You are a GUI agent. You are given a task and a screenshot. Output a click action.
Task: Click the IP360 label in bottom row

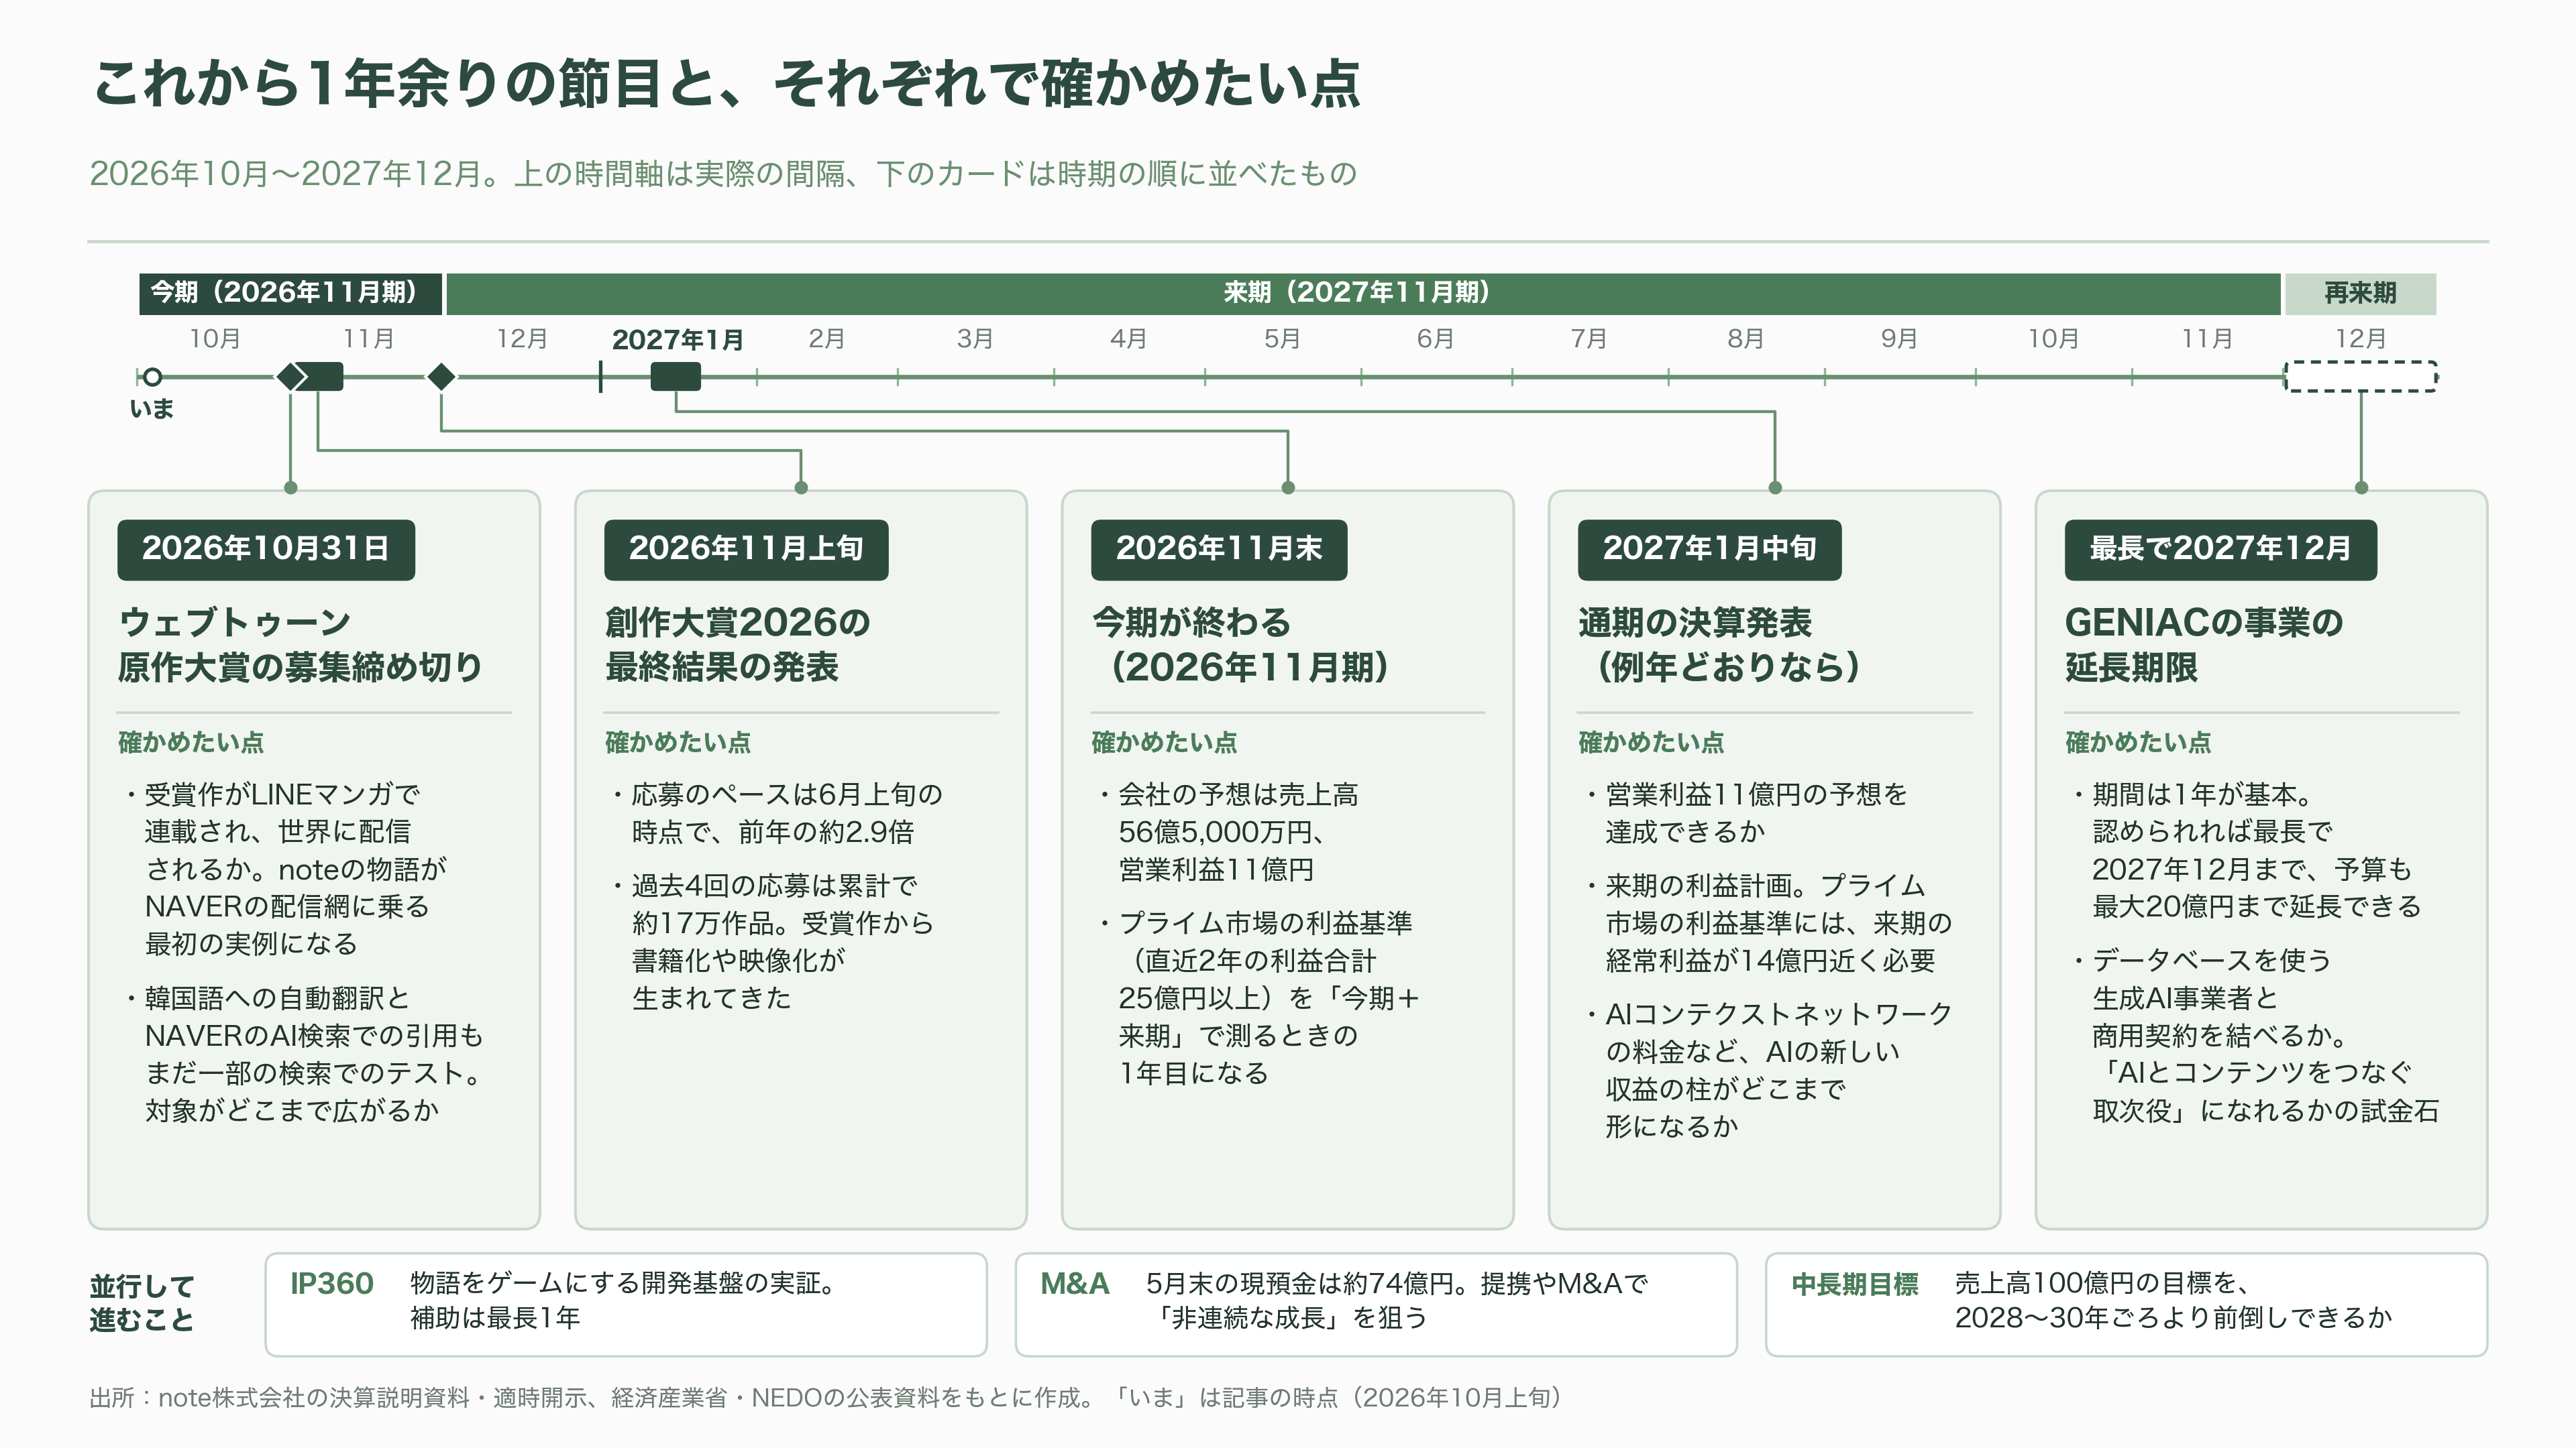(331, 1283)
